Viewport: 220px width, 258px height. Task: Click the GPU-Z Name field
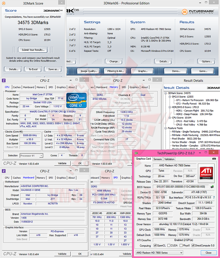click(x=174, y=165)
